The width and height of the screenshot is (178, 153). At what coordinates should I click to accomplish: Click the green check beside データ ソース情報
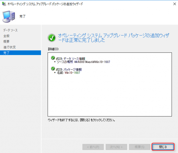(x=53, y=58)
